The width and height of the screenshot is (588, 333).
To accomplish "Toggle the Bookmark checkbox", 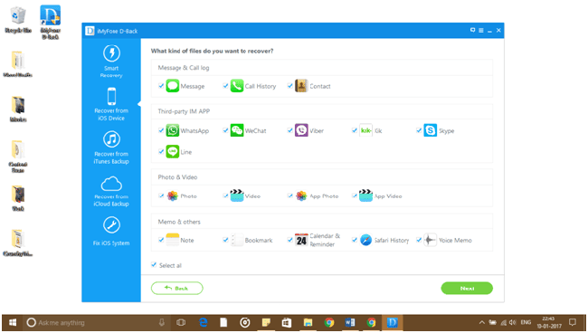I will [225, 240].
